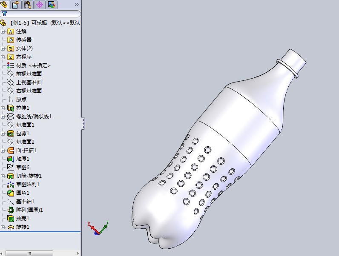Expand the 螺旋线/涡状线1 feature

(3, 117)
